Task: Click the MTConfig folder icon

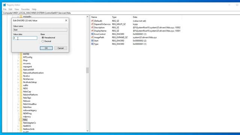Action: tap(21, 57)
